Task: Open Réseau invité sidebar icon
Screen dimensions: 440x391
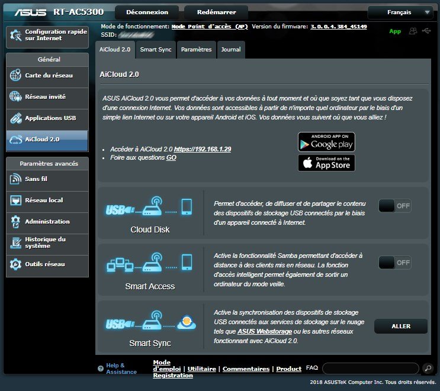Action: coord(15,96)
